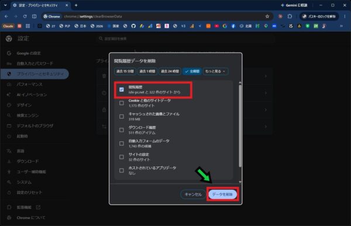Open Chrome について in the sidebar
Screen dimensions: 351x226
pyautogui.click(x=31, y=218)
